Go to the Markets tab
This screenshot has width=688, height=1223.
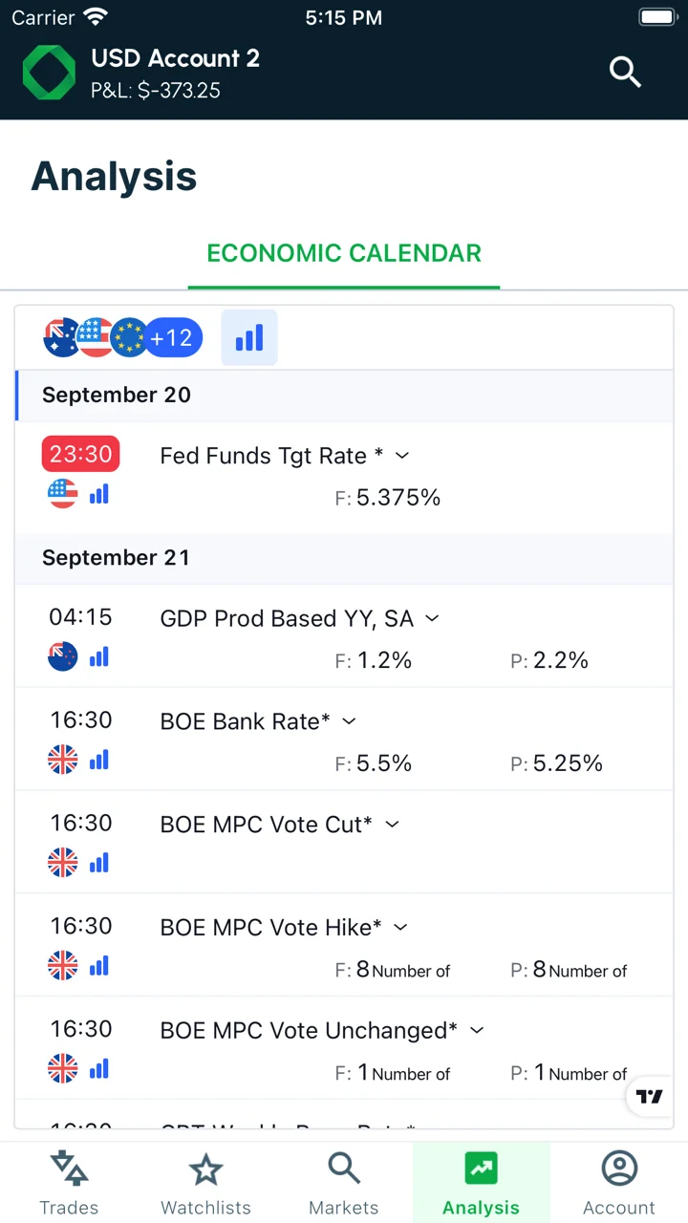[x=344, y=1183]
